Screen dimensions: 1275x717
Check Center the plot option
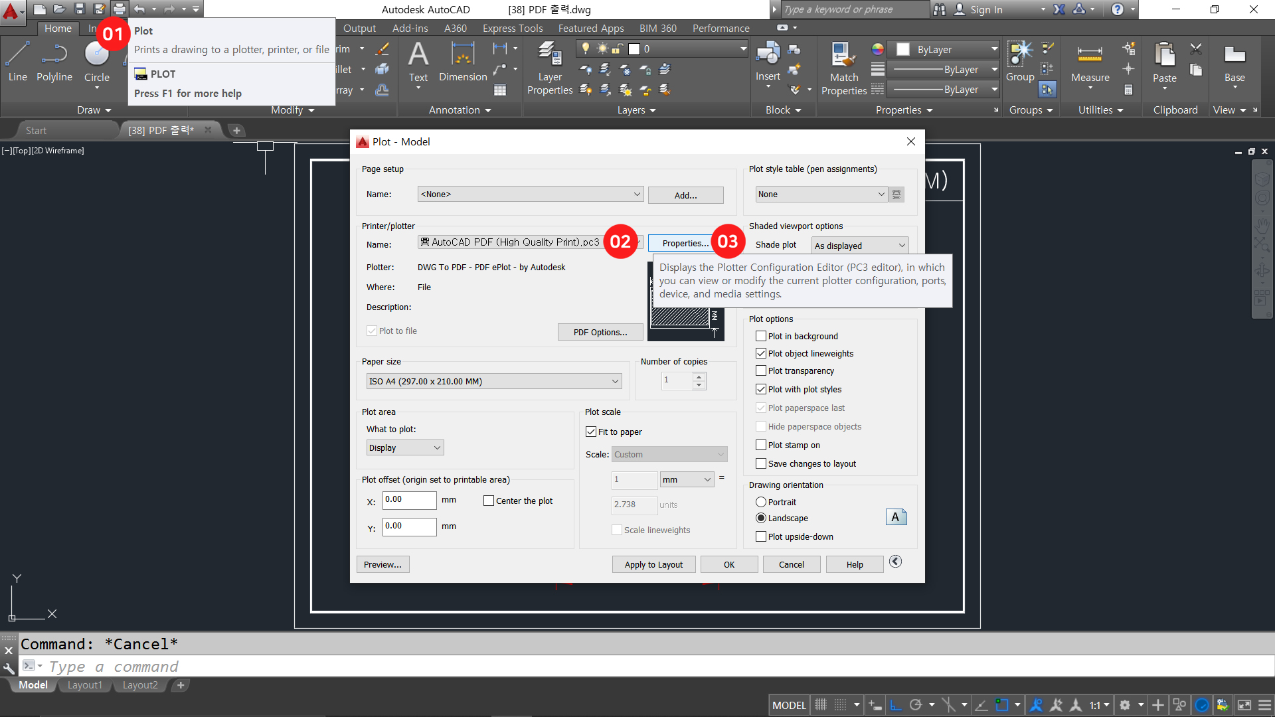click(x=489, y=501)
